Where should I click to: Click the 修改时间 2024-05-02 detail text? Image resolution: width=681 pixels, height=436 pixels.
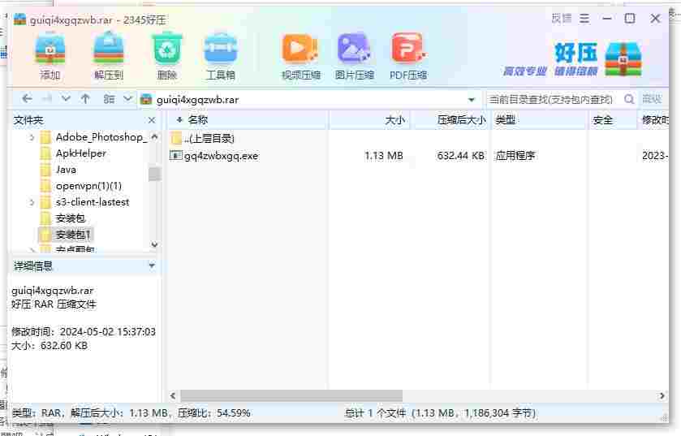click(x=84, y=332)
